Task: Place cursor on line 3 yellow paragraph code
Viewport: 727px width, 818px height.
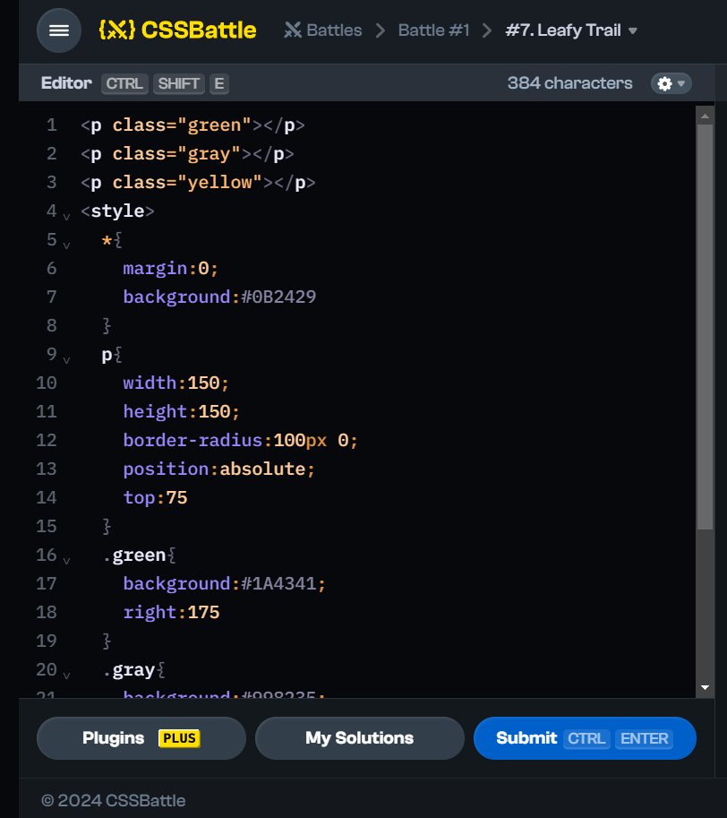Action: 198,183
